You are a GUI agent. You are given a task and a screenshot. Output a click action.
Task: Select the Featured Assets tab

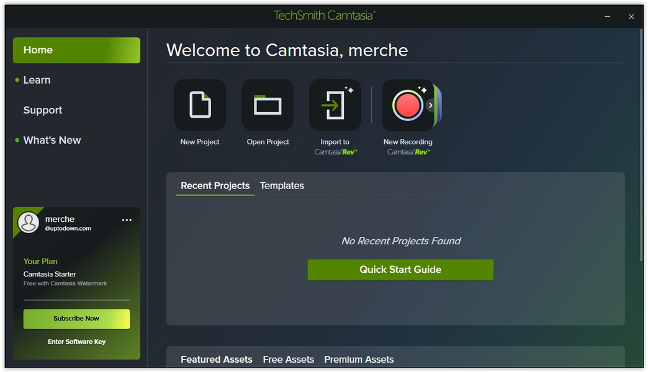[x=217, y=360]
